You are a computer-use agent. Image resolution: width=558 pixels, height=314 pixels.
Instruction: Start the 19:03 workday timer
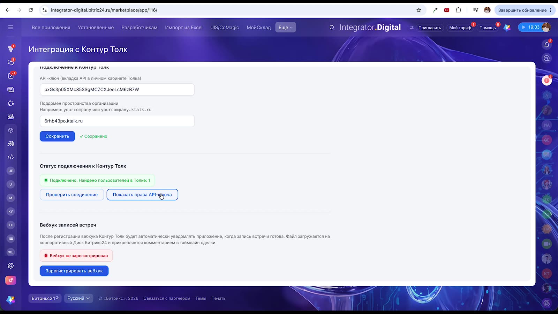point(530,27)
